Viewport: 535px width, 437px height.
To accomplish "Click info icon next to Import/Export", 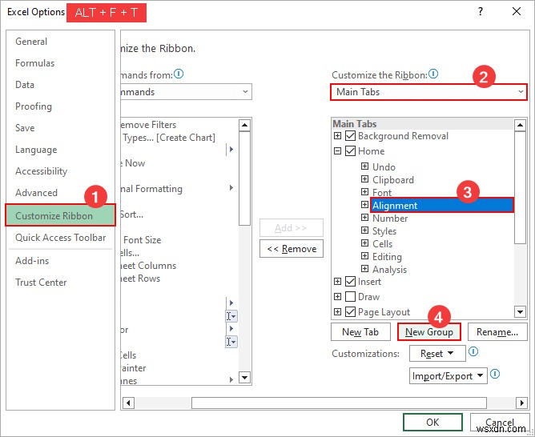I will (495, 374).
